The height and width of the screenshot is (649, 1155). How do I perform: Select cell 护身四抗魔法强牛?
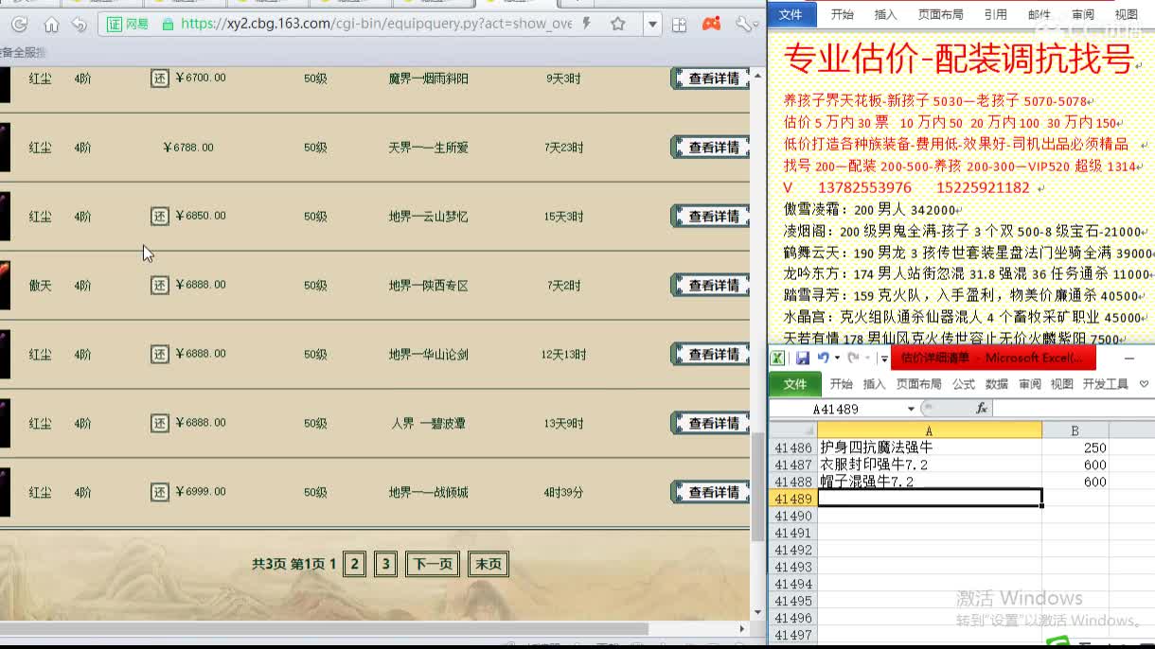929,447
